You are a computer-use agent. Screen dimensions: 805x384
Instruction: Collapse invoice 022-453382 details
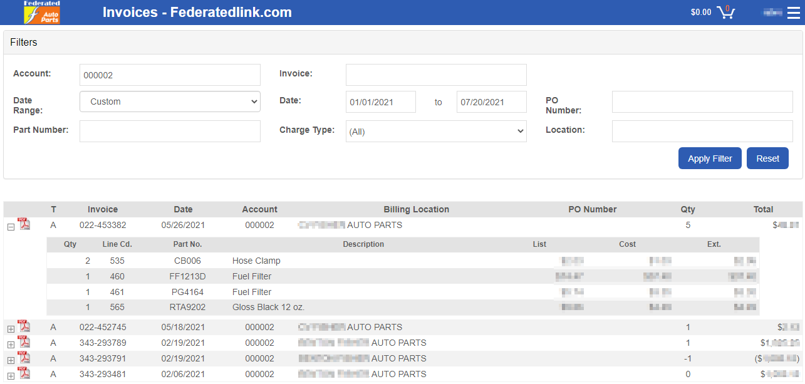click(x=11, y=227)
